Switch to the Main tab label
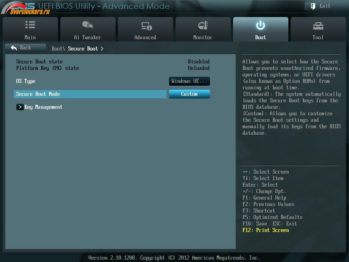The height and width of the screenshot is (262, 349). (x=30, y=38)
